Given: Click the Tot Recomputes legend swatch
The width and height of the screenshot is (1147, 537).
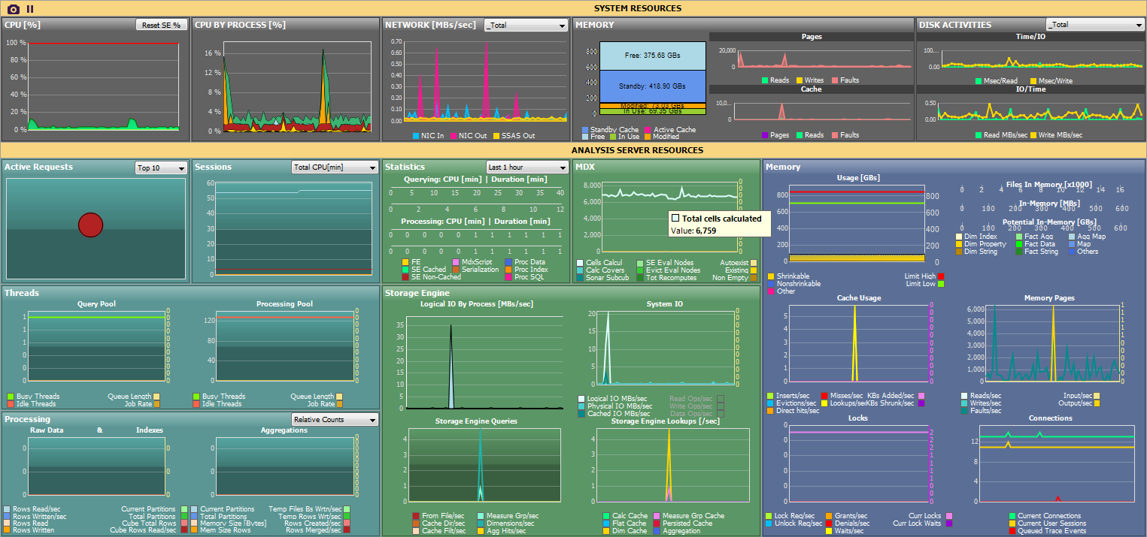Looking at the screenshot, I should click(640, 278).
